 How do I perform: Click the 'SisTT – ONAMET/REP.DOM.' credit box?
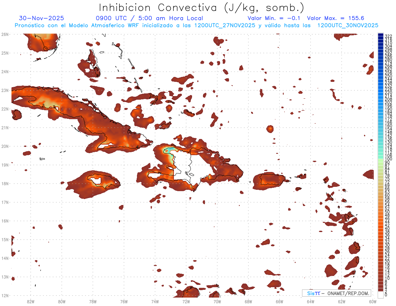336,293
